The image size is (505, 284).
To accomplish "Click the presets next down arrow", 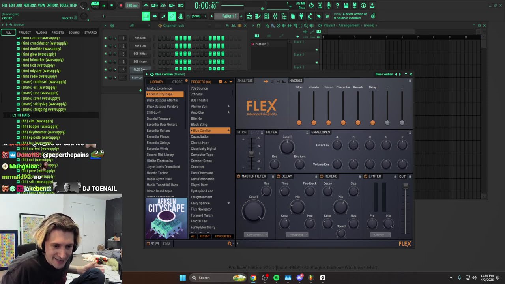I will pos(231,82).
